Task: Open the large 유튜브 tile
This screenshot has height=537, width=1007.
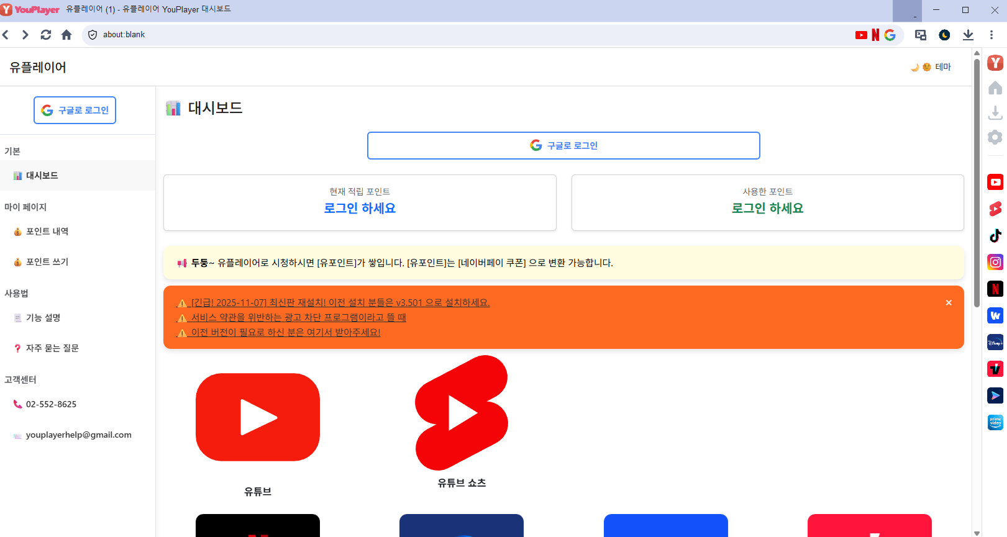Action: click(258, 417)
